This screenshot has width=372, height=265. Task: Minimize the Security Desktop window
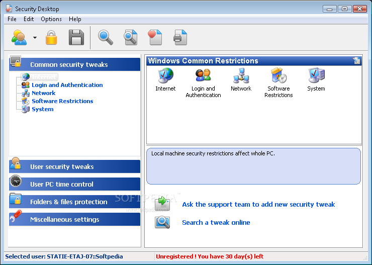(330, 9)
